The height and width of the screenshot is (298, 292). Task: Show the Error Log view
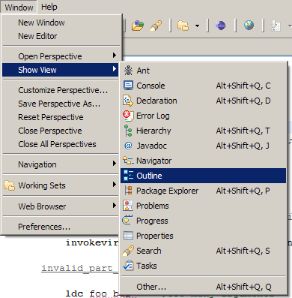204,116
